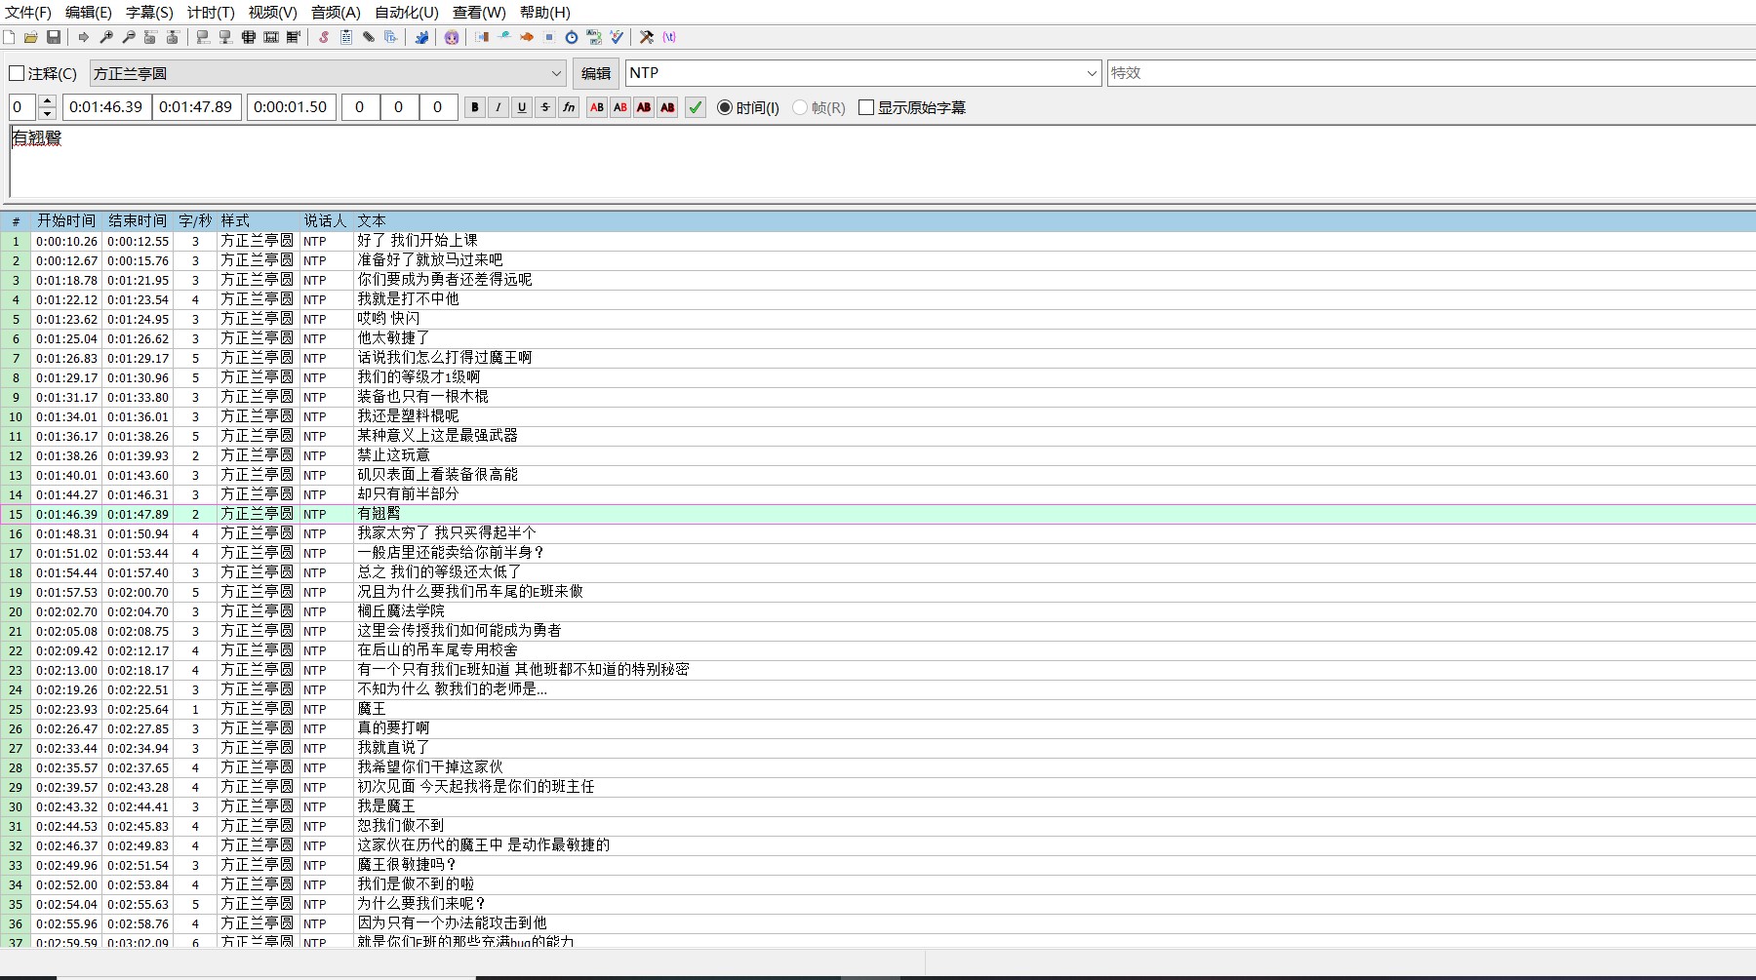The image size is (1756, 980).
Task: Open the Timing Post-Processor clock icon
Action: click(x=572, y=37)
